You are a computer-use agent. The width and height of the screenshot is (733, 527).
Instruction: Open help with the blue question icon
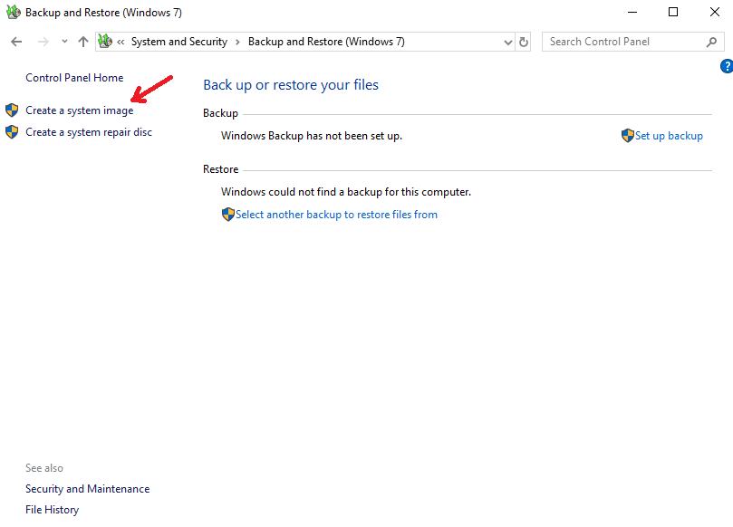coord(727,66)
